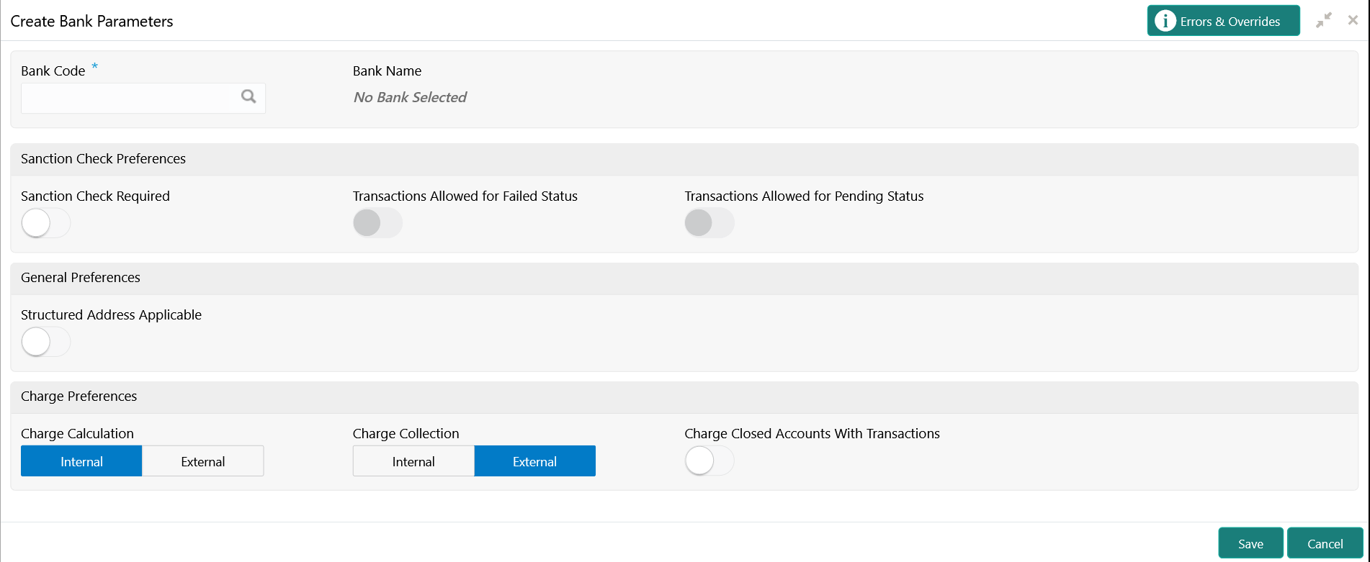Close the Create Bank Parameters dialog
The width and height of the screenshot is (1370, 562).
click(1353, 21)
